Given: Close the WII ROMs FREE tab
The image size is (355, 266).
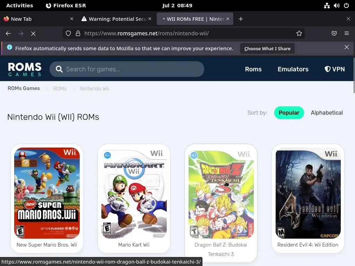Looking at the screenshot, I should point(228,19).
